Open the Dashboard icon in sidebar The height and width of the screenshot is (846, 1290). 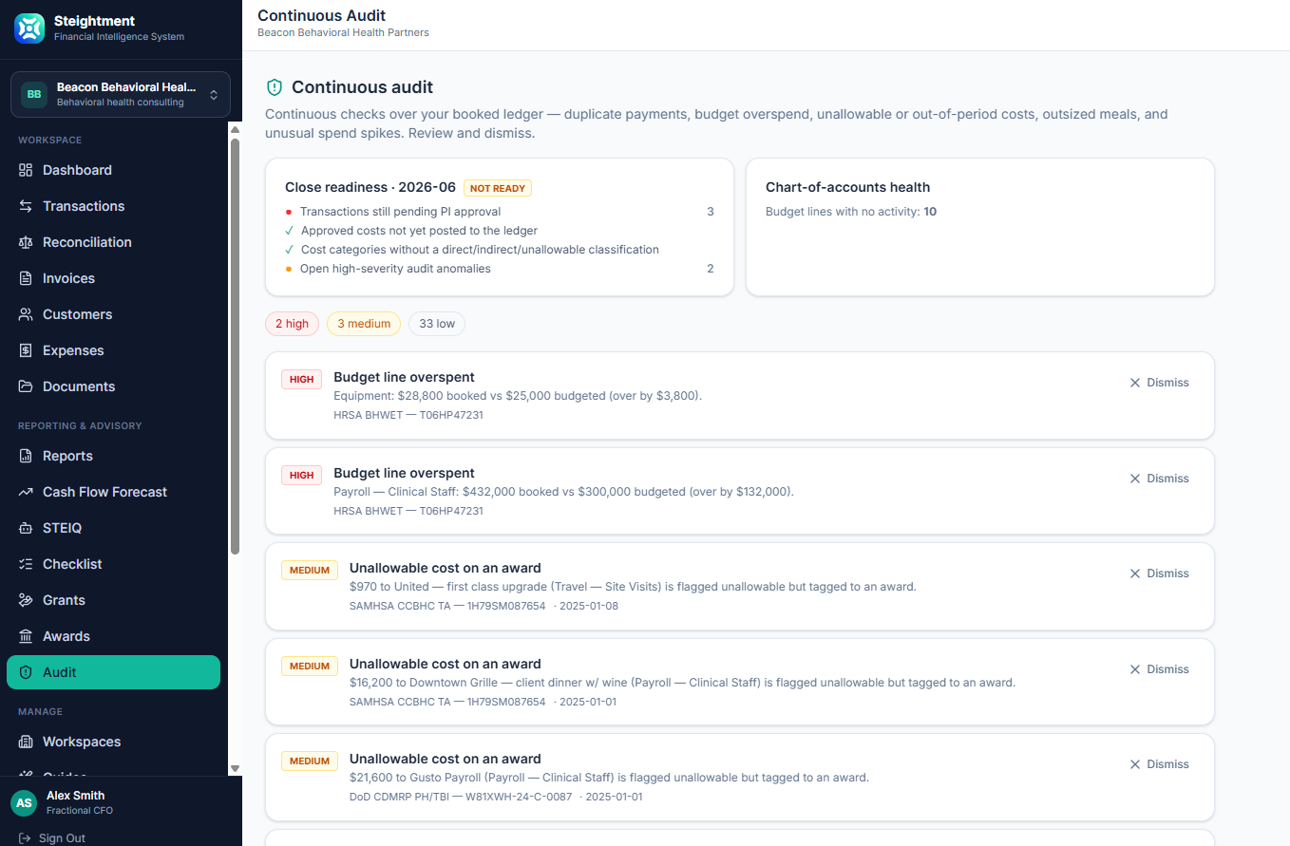tap(26, 170)
